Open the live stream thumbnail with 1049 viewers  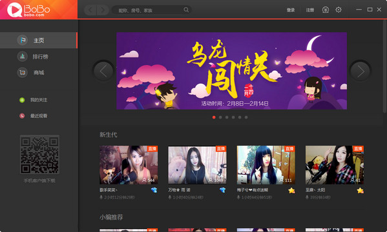(x=197, y=165)
